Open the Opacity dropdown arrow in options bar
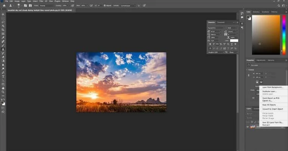This screenshot has height=151, width=288. pos(68,6)
